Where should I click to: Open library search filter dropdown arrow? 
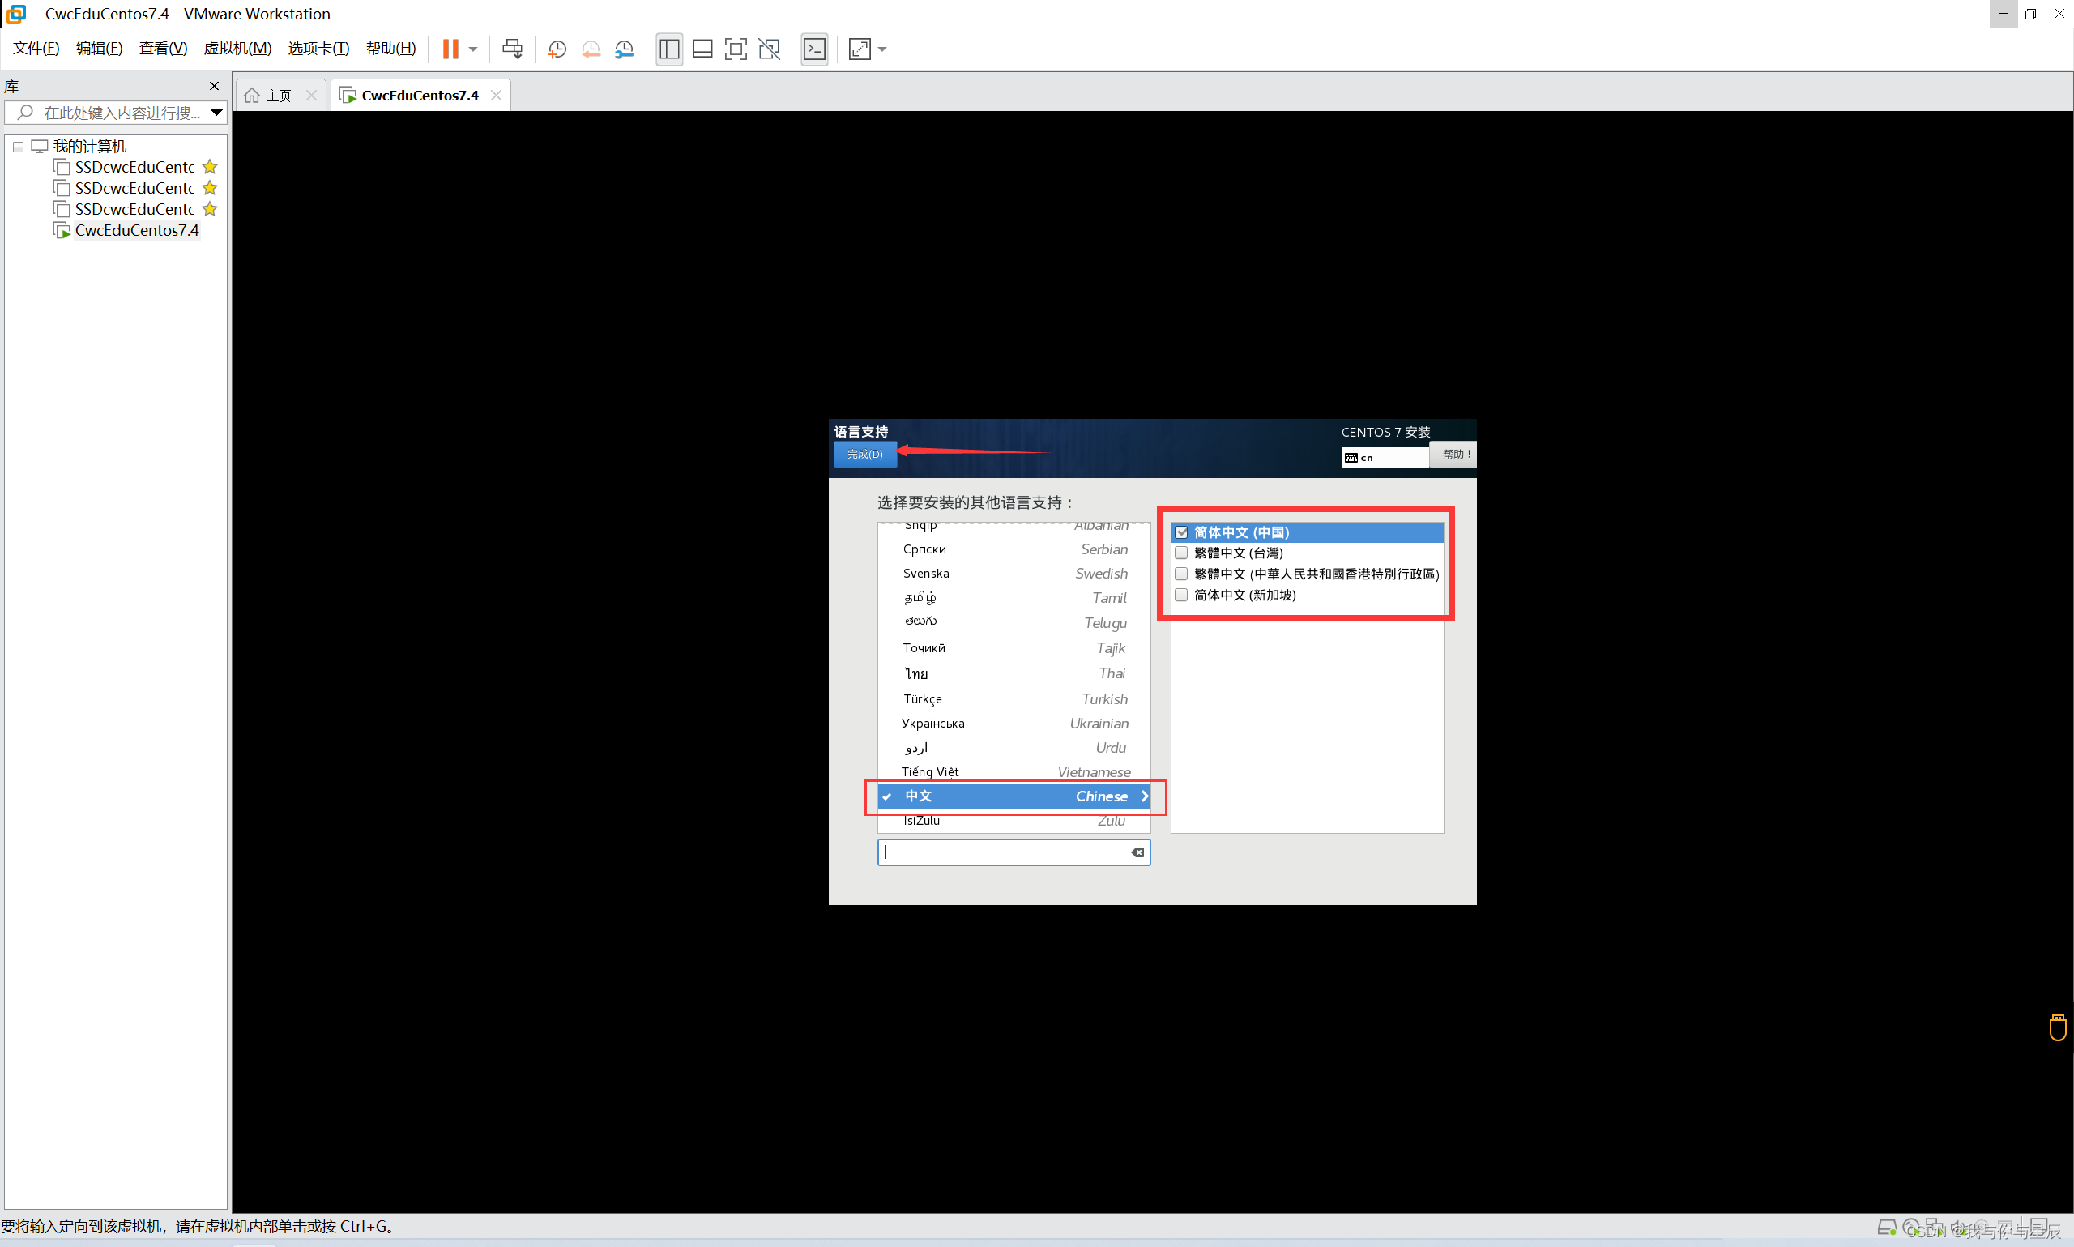pos(216,113)
